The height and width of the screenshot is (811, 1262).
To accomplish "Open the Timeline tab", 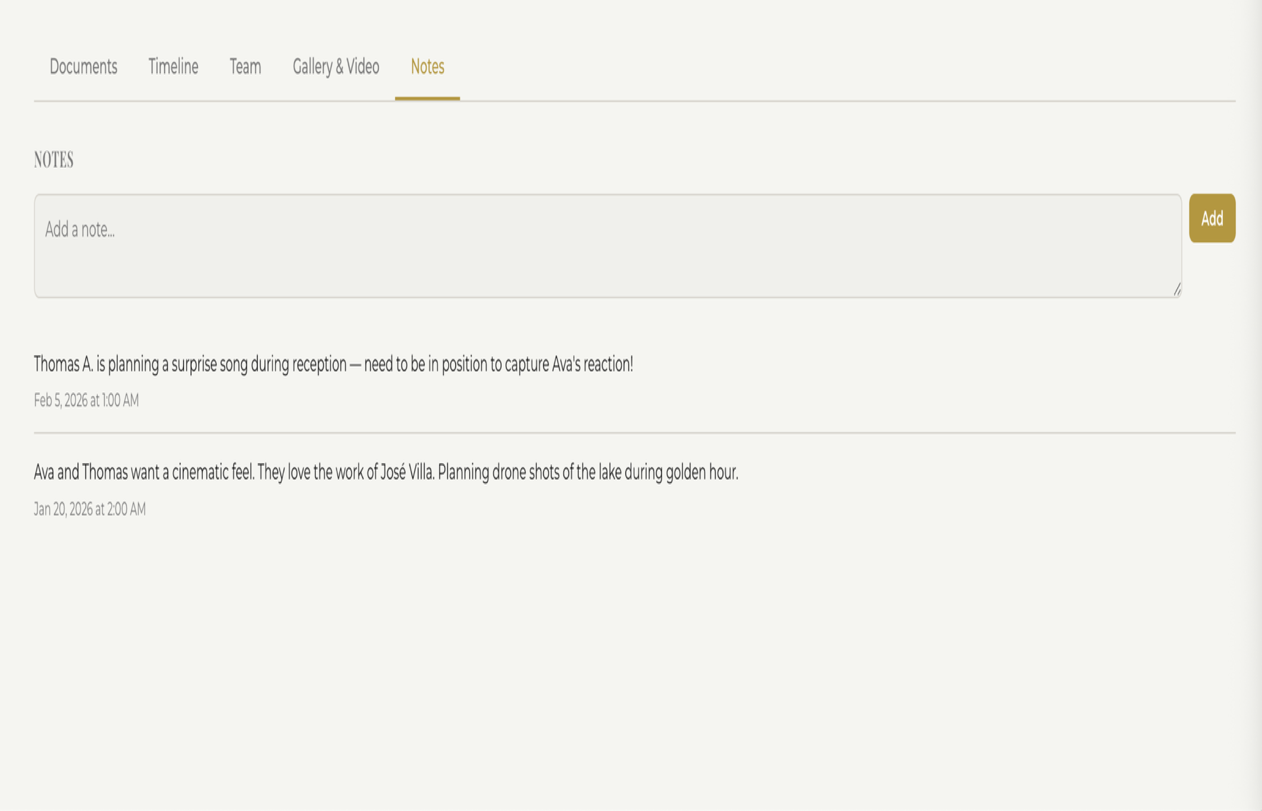I will click(x=173, y=67).
